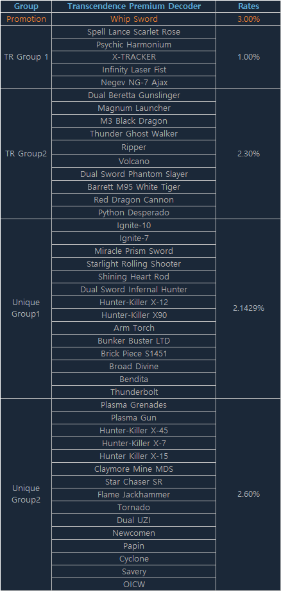Screen dimensions: 281x591
Task: Click the Unique Group1 label cell
Action: pos(26,308)
